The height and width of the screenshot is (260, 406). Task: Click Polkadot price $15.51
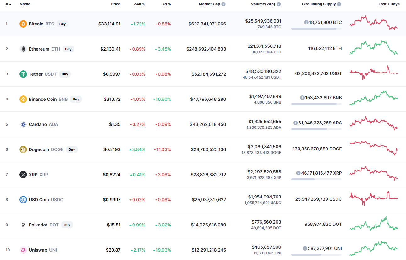[x=114, y=225]
